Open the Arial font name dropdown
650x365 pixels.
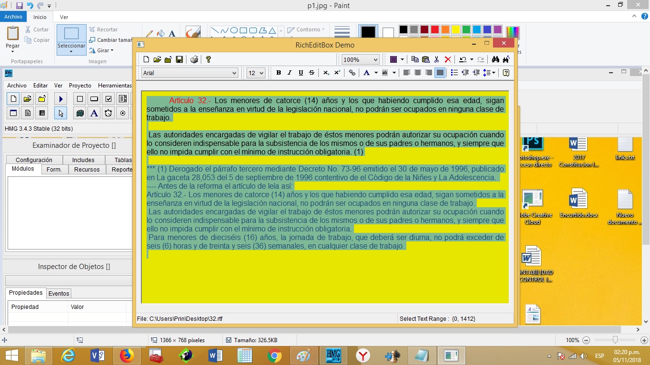(x=189, y=73)
